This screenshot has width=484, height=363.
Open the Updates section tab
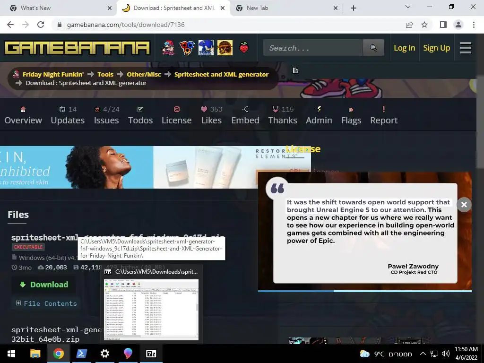pos(68,114)
